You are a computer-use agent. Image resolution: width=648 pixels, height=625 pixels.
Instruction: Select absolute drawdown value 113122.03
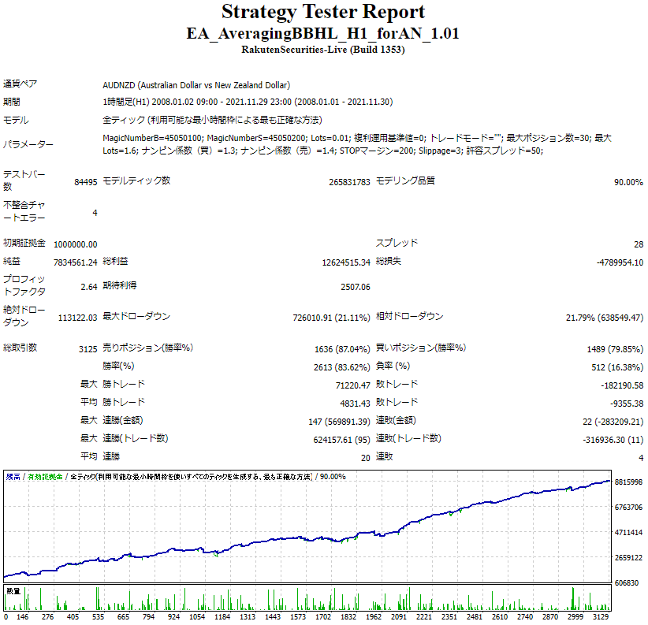[x=77, y=318]
